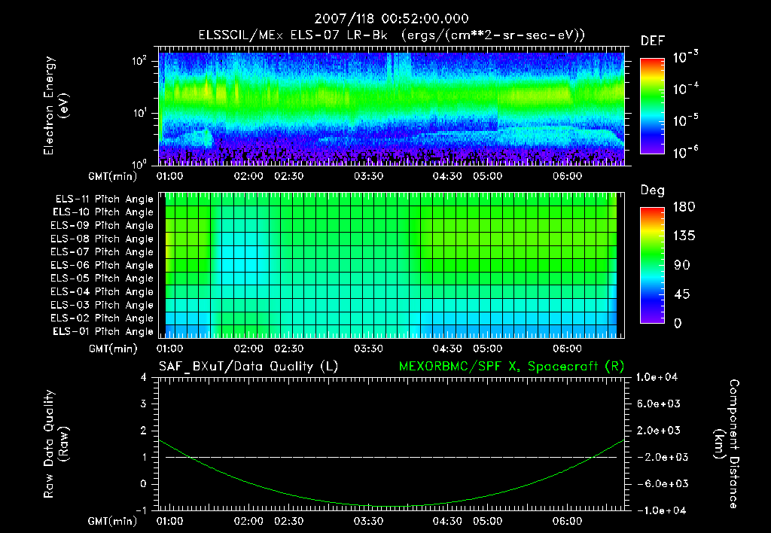The height and width of the screenshot is (533, 771).
Task: Click the ELS-03 Pitch Angle row label
Action: [x=102, y=306]
